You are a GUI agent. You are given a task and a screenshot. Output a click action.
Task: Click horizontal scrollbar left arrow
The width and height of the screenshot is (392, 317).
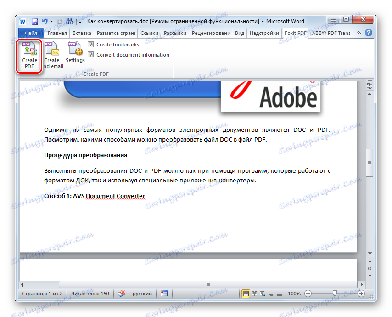click(x=22, y=284)
